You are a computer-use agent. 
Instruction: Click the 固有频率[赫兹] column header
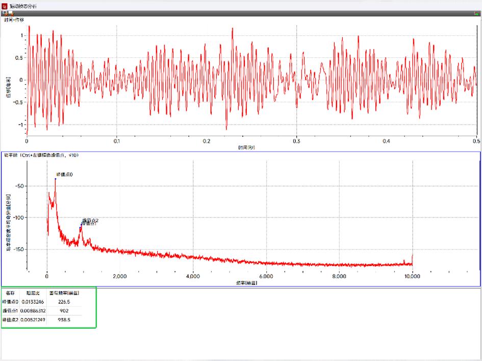[x=64, y=294]
